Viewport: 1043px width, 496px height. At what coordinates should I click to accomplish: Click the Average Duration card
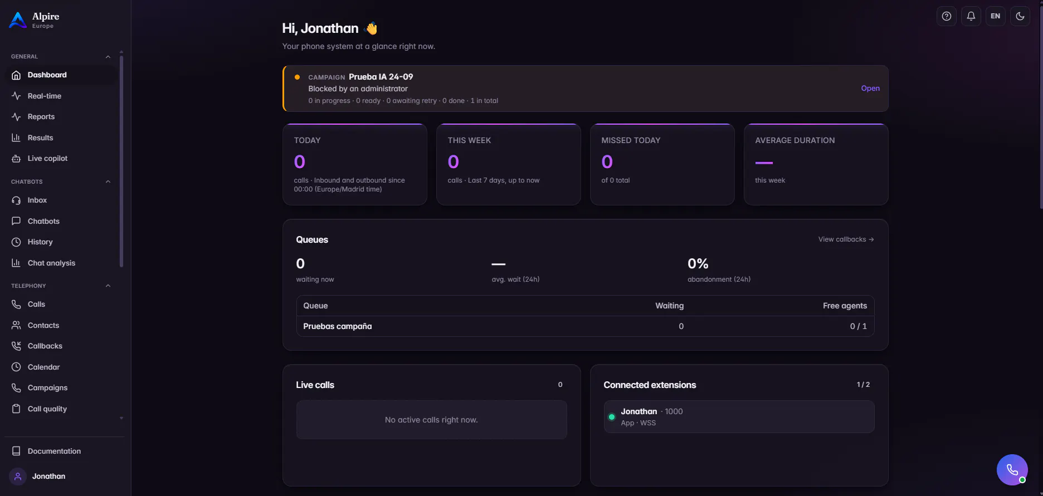tap(816, 164)
